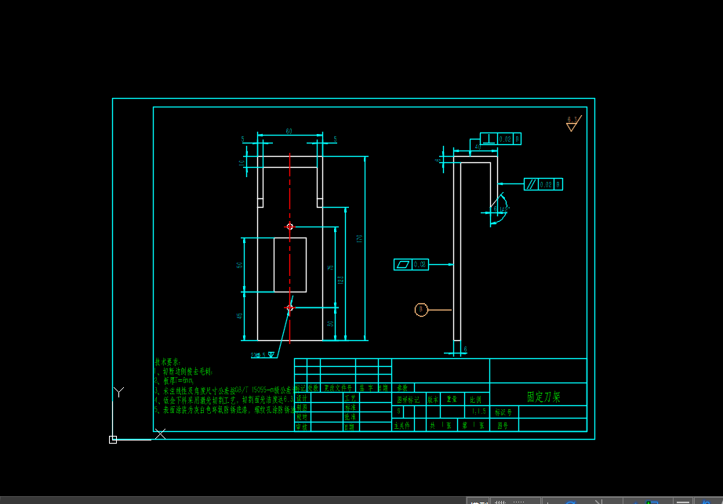Click the datum B circle symbol
The image size is (723, 504).
tap(421, 310)
